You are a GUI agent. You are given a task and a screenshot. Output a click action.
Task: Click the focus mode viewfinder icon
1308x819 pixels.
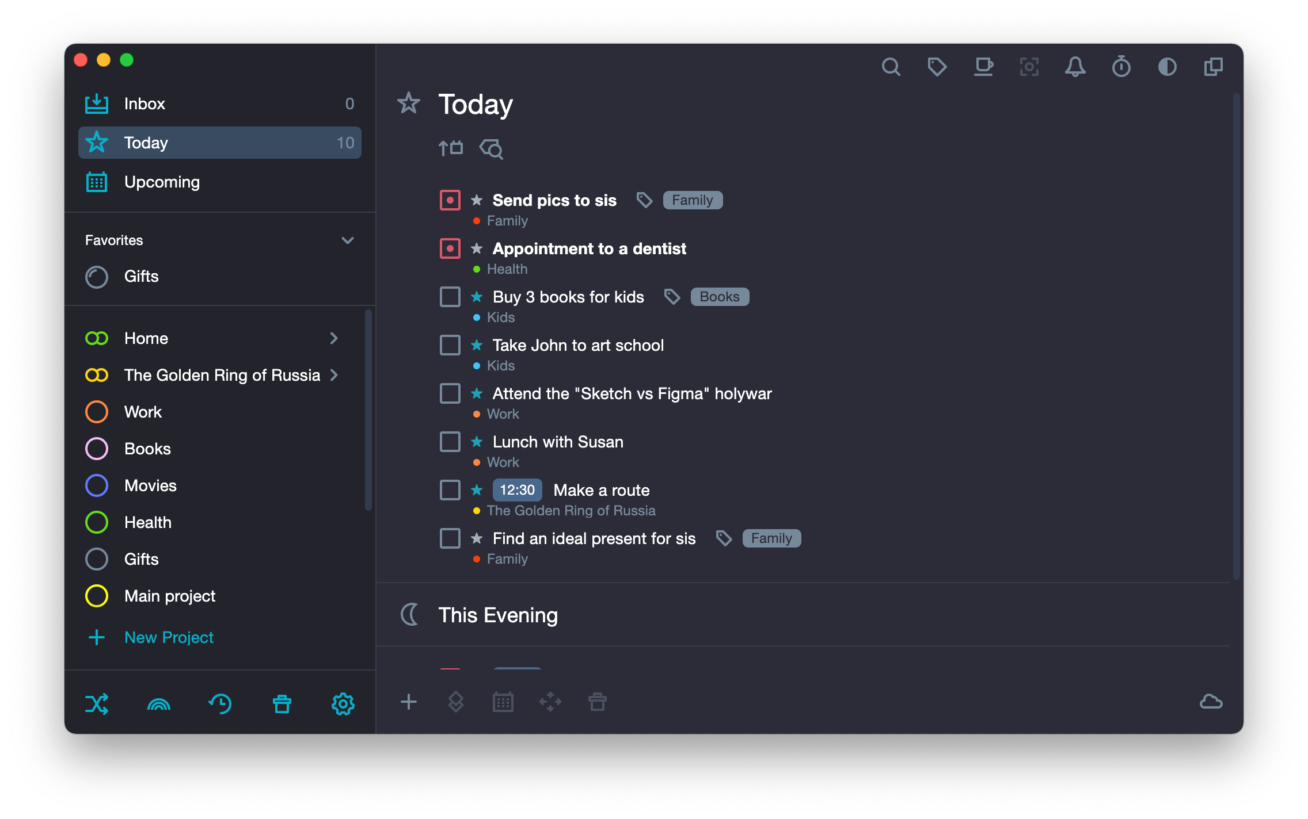tap(1029, 67)
